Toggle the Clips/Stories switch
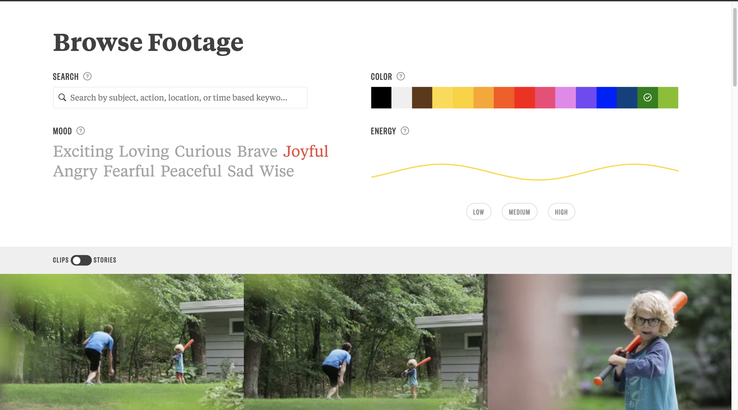The image size is (738, 410). click(x=81, y=260)
